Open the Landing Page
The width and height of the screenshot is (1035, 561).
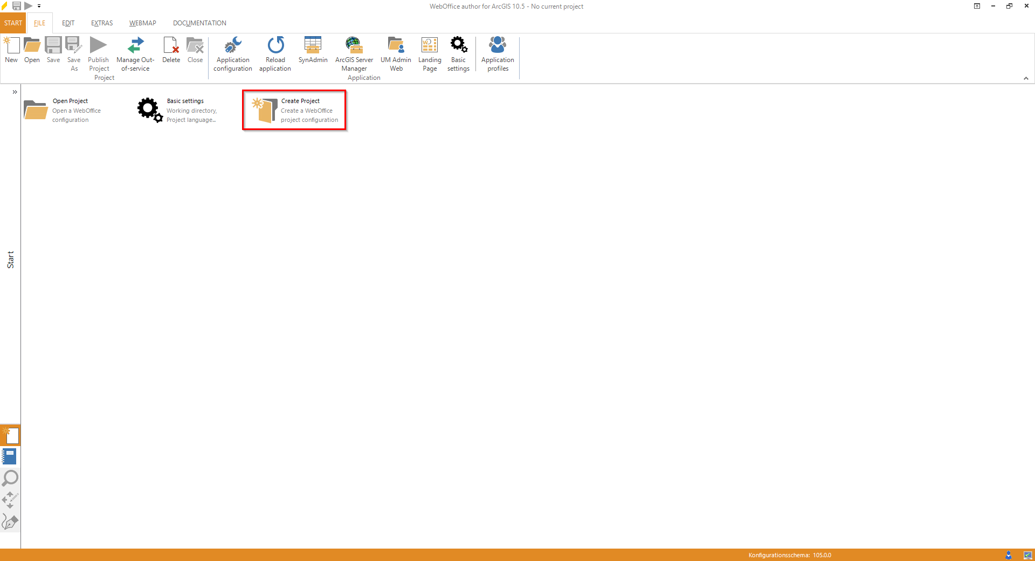(x=430, y=54)
